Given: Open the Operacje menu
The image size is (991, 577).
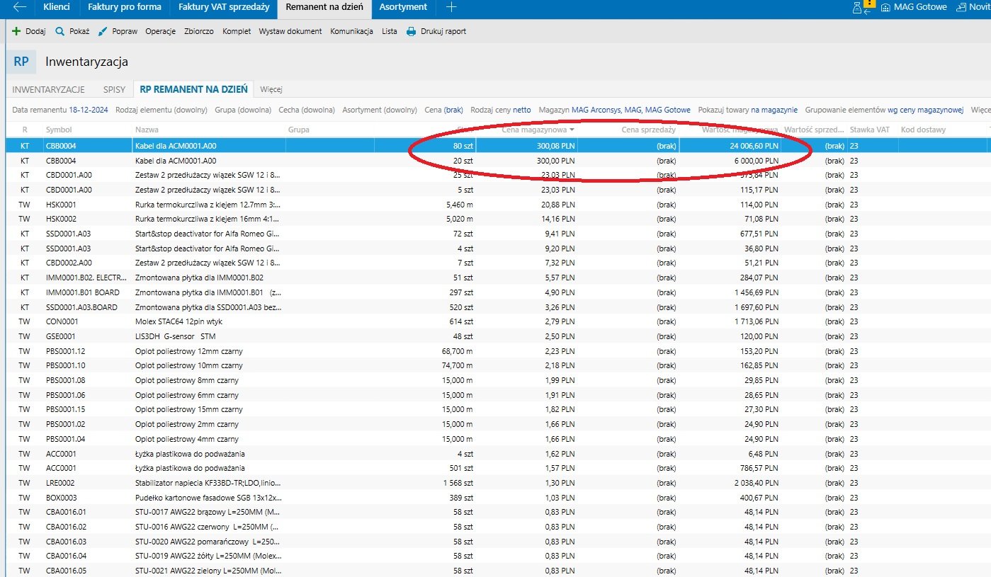Looking at the screenshot, I should [160, 31].
